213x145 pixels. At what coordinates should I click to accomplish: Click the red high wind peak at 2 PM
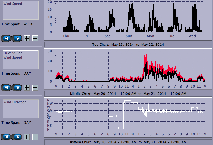coord(145,54)
